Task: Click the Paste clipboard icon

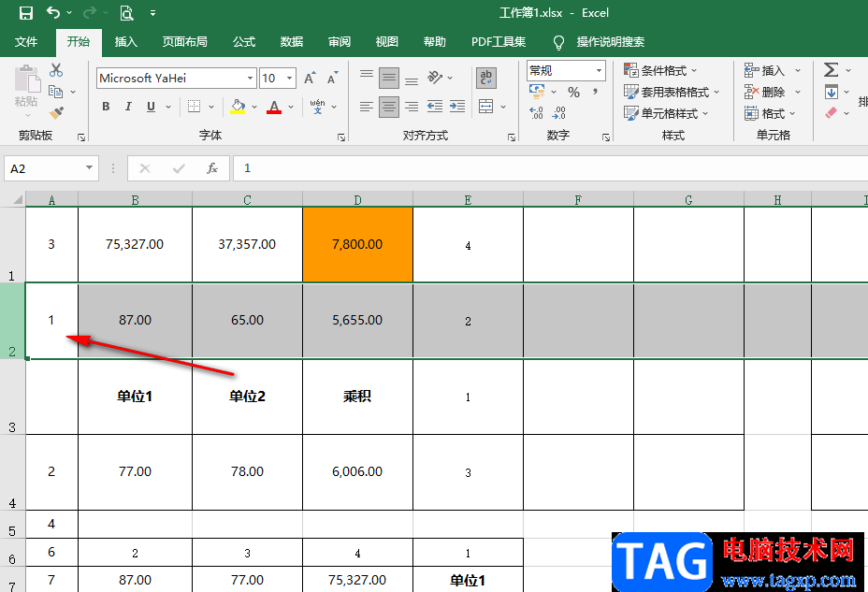Action: tap(26, 79)
